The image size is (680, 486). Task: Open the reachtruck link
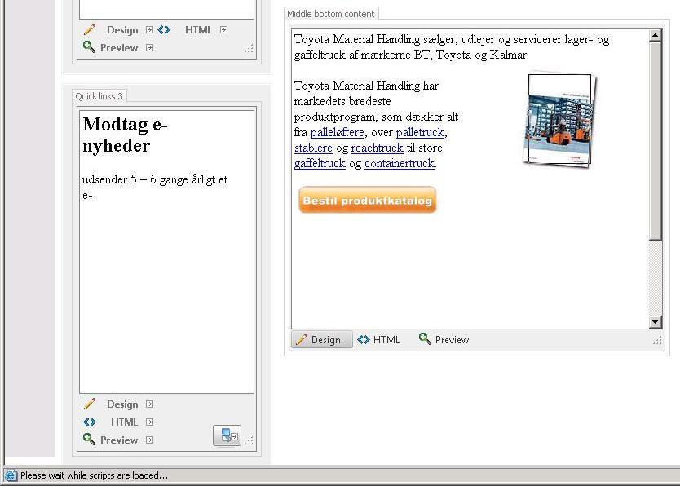(x=377, y=148)
